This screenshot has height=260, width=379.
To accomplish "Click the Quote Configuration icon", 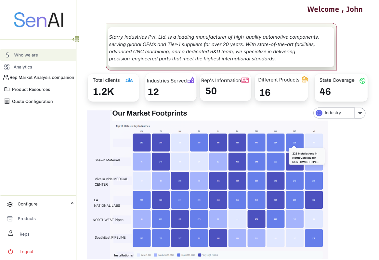I will pyautogui.click(x=7, y=101).
